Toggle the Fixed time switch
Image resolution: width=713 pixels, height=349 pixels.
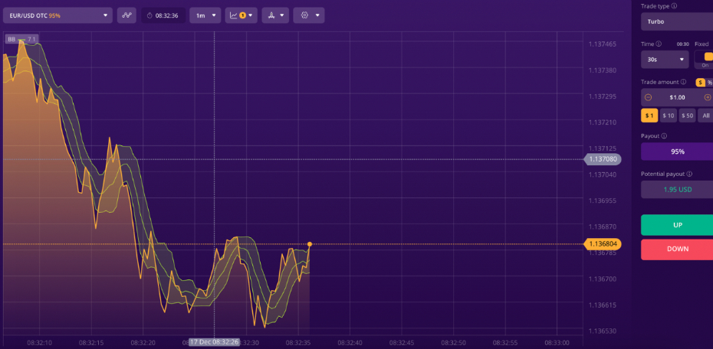(705, 59)
